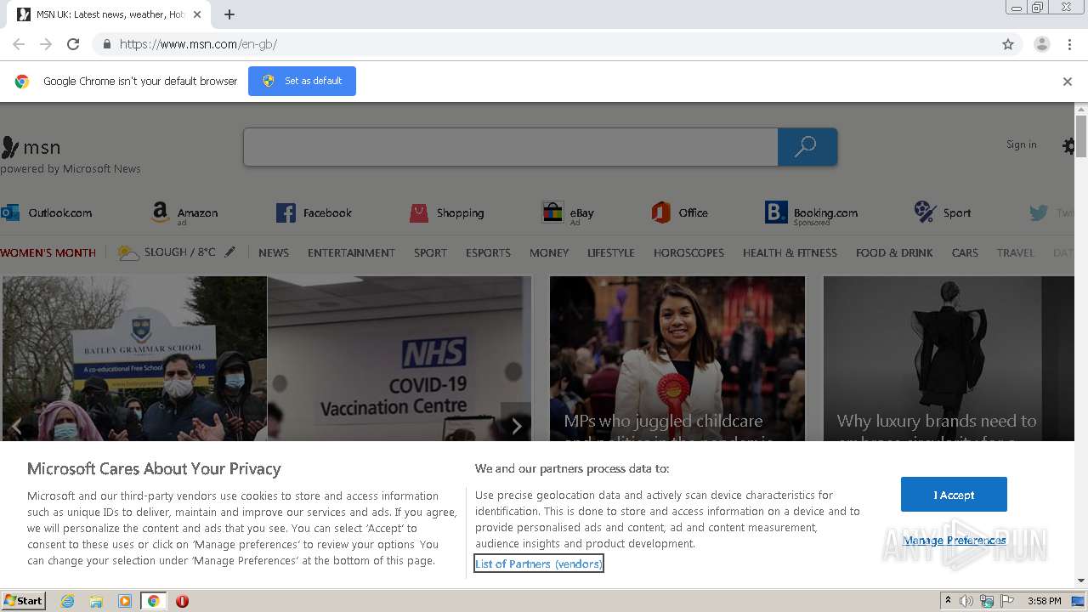Open the Sport shortcut
Image resolution: width=1088 pixels, height=612 pixels.
[943, 212]
